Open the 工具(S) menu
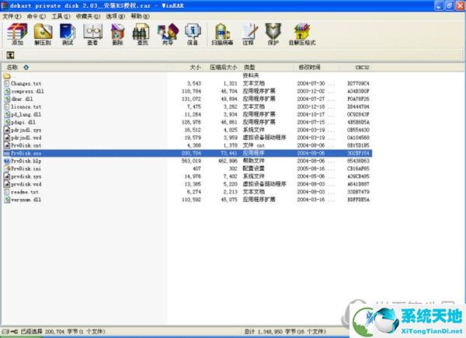466x338 pixels. pyautogui.click(x=61, y=16)
